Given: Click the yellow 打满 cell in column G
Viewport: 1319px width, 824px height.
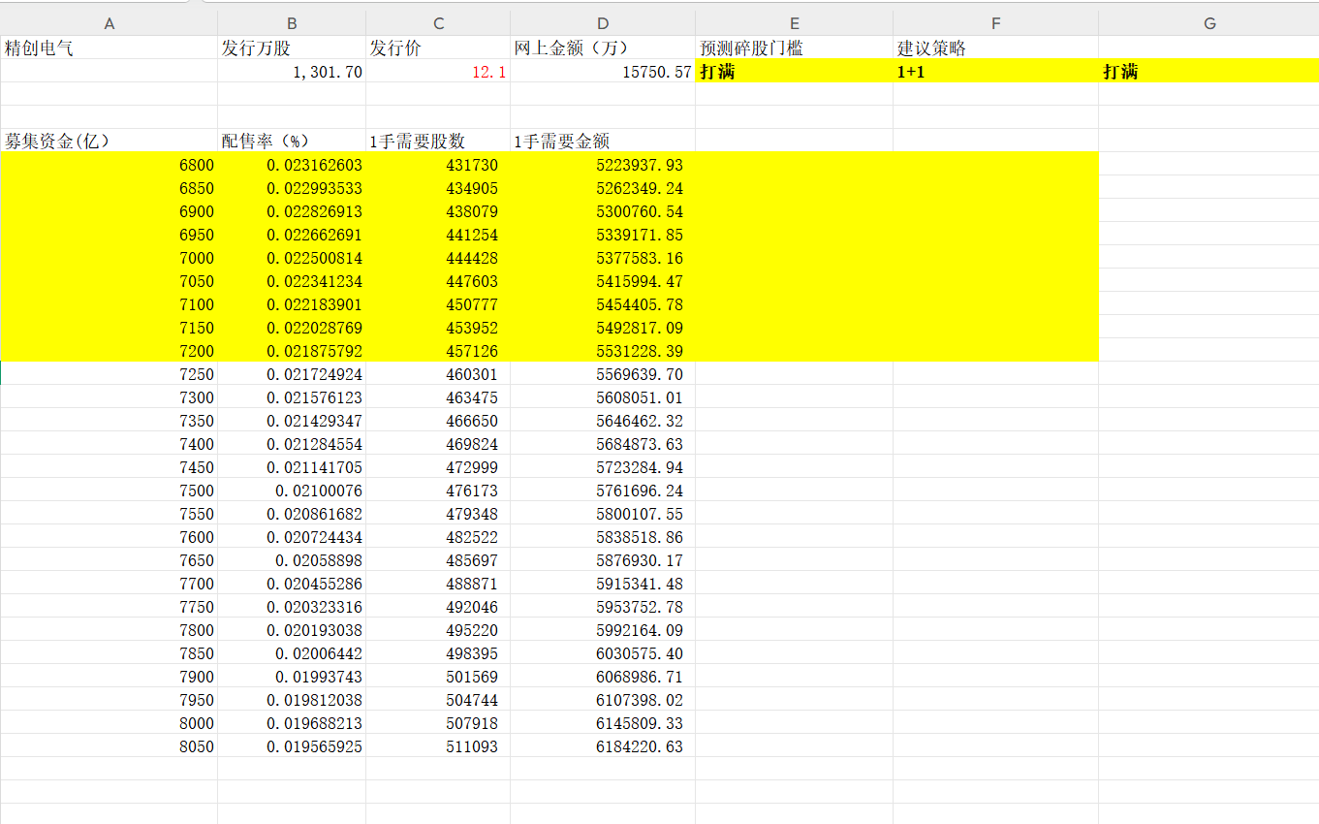Looking at the screenshot, I should click(x=1209, y=71).
